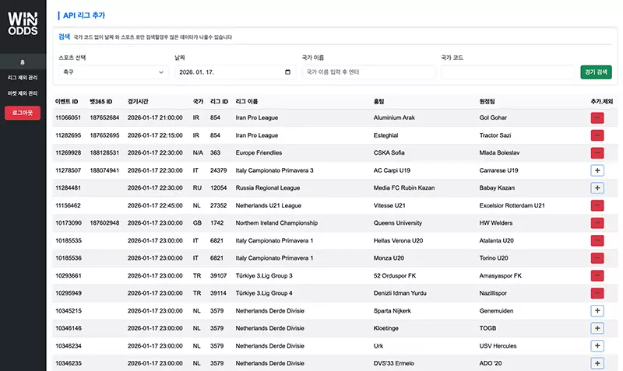Click Northern Ireland Championship cell
Viewport: 623px width, 371px height.
pyautogui.click(x=276, y=223)
